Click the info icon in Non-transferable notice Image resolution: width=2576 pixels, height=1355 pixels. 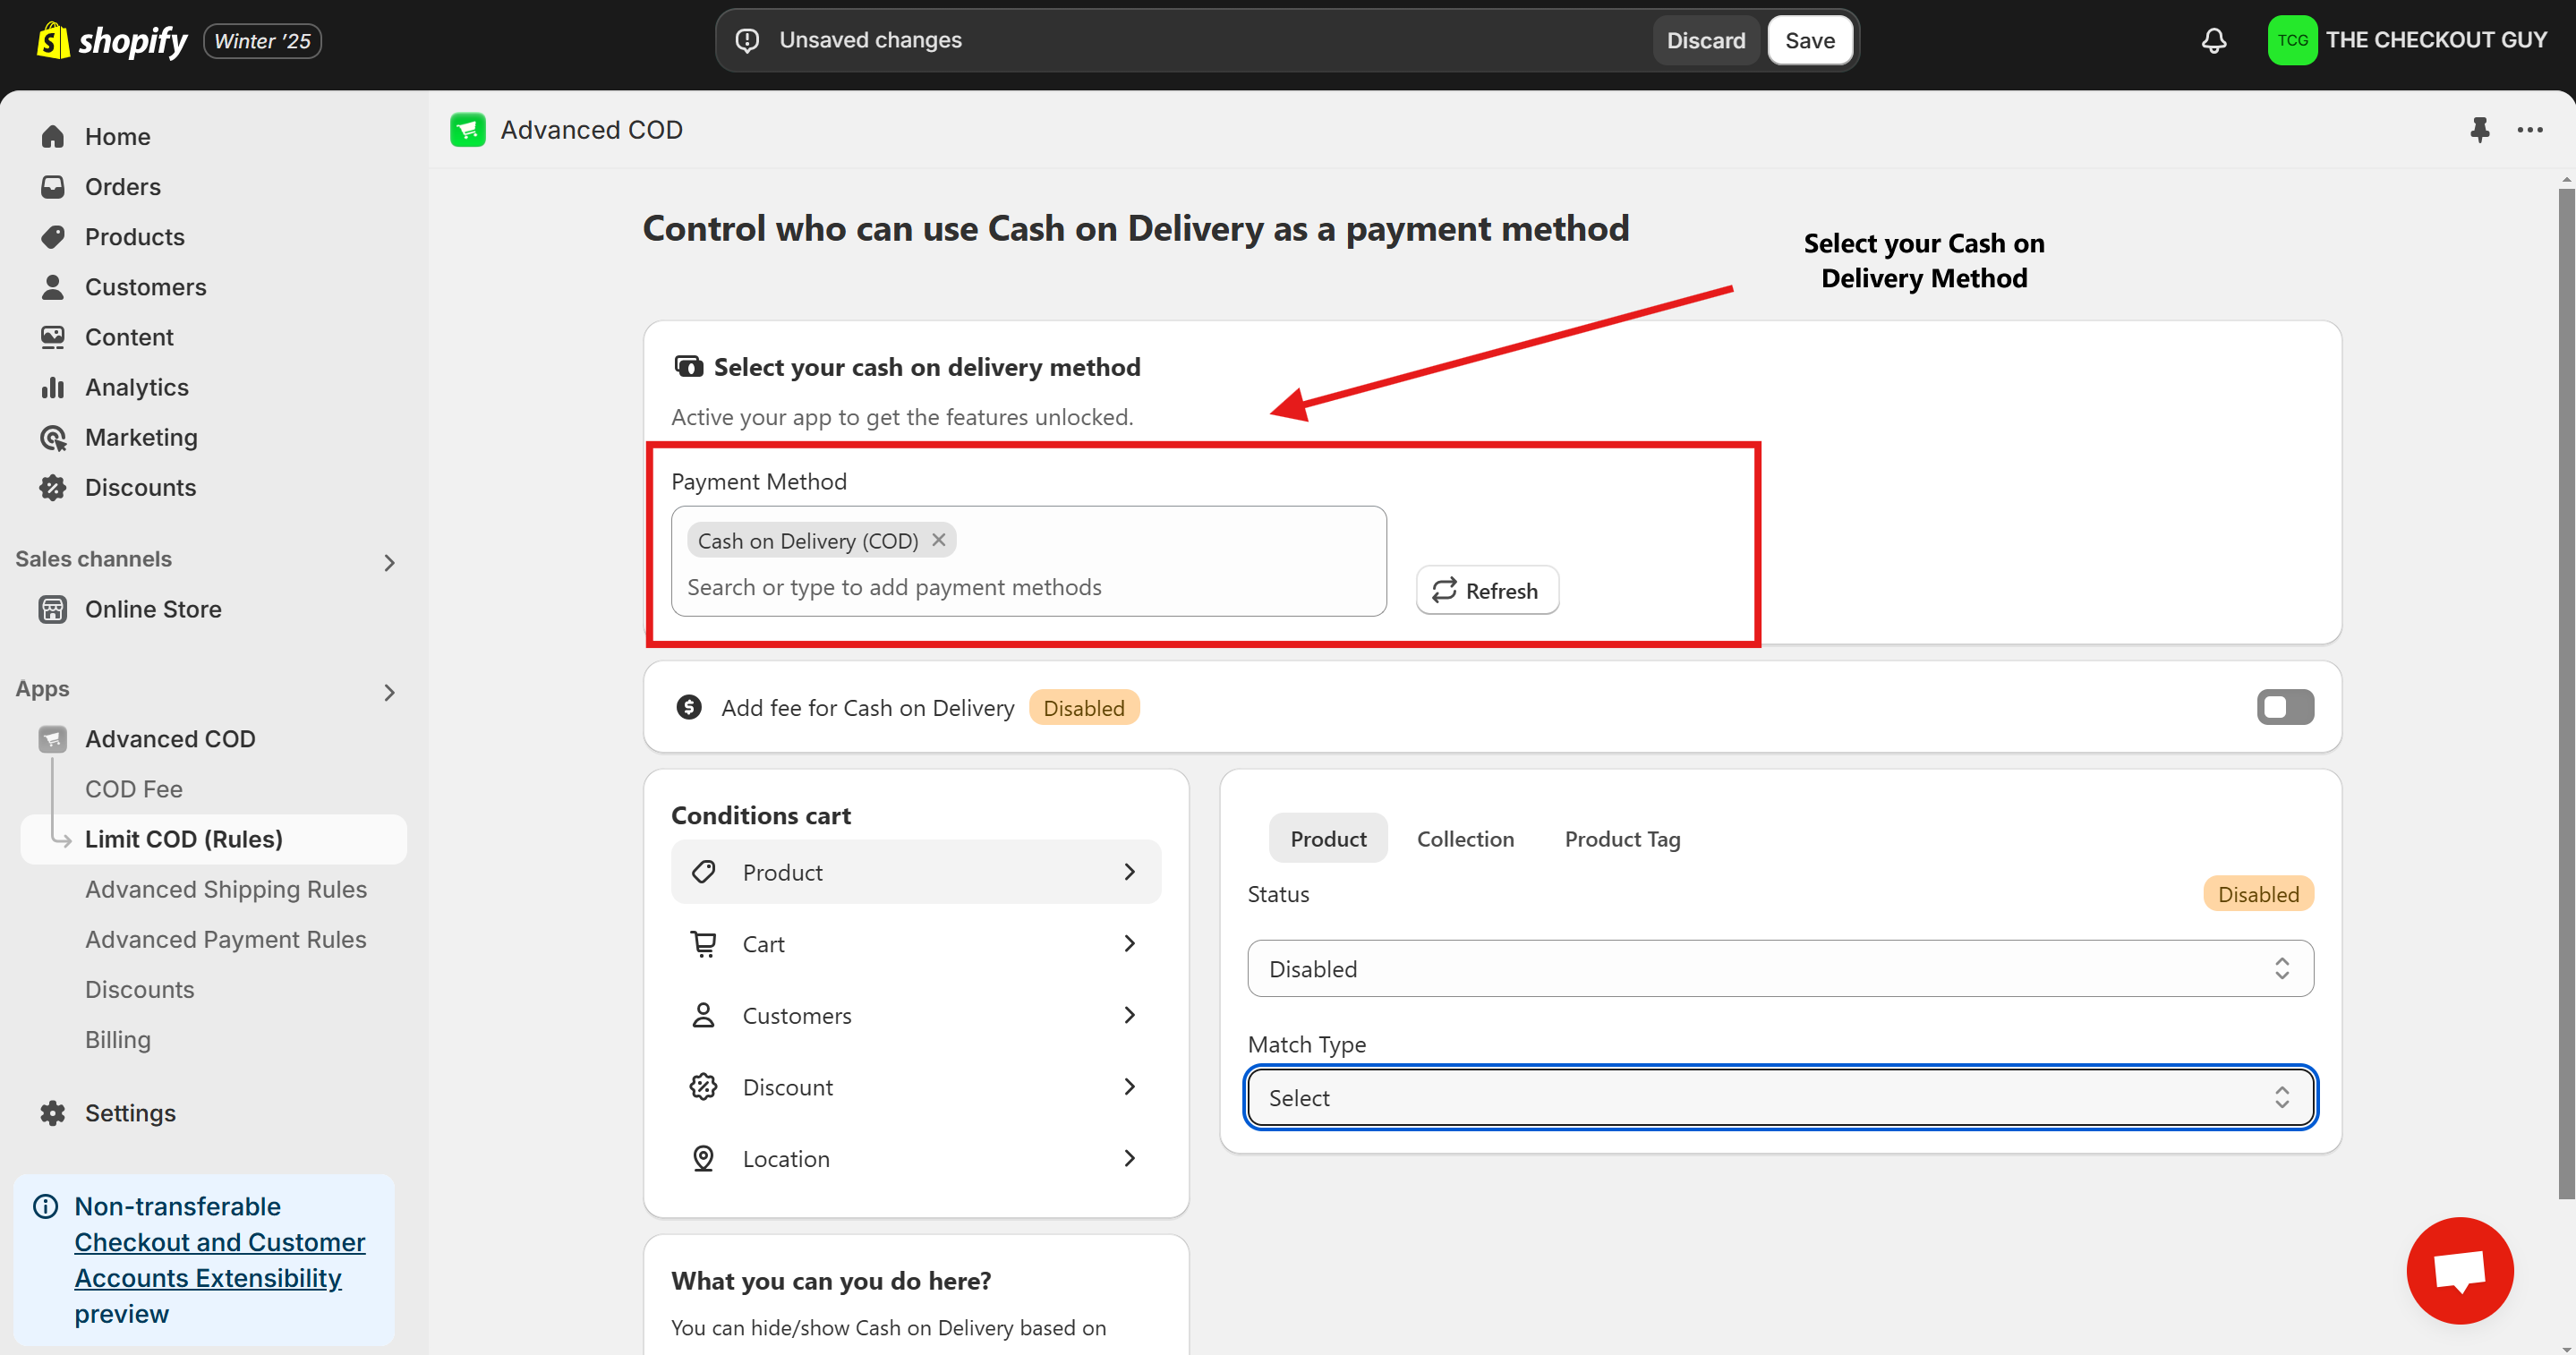point(45,1206)
